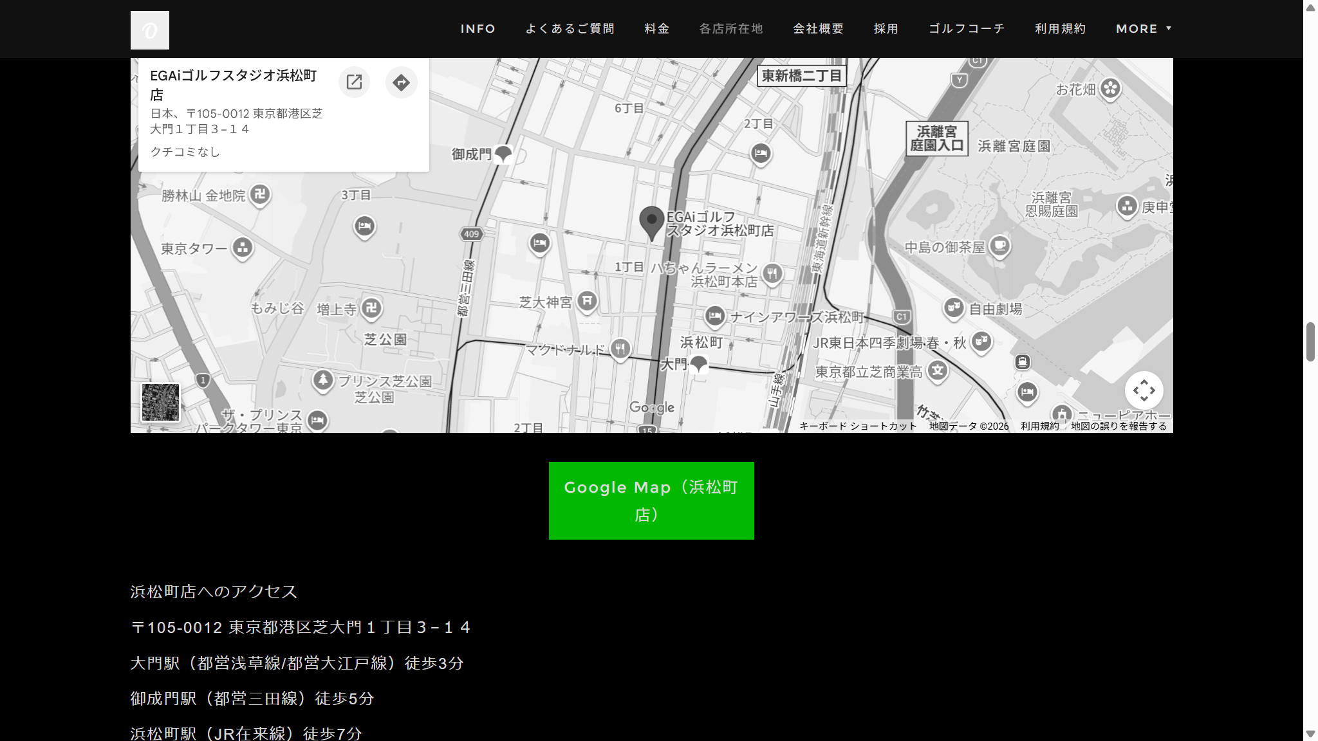Click the 御成門駅 徒歩5分 access line
Screen dimensions: 1318x741
tap(252, 699)
